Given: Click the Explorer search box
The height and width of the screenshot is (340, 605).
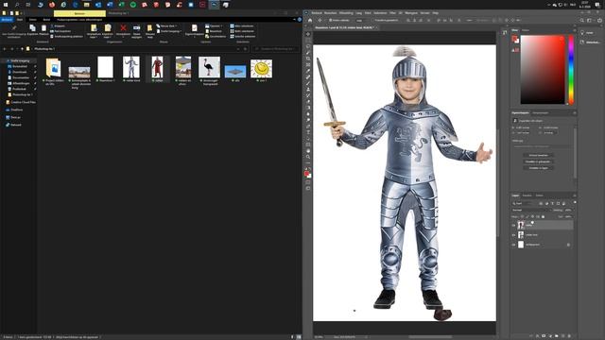Looking at the screenshot, I should click(x=275, y=49).
